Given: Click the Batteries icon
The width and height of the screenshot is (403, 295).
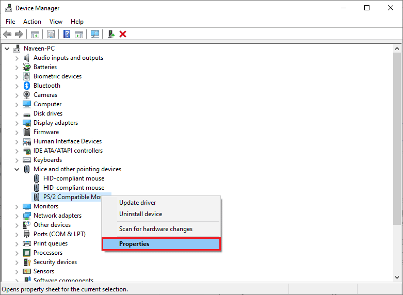Looking at the screenshot, I should [x=27, y=67].
